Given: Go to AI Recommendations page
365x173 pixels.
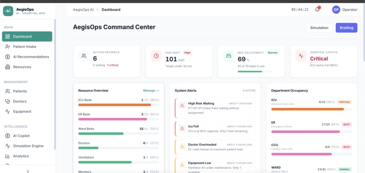Looking at the screenshot, I should 27,57.
